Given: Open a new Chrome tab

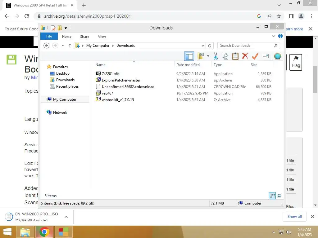Looking at the screenshot, I should click(84, 5).
